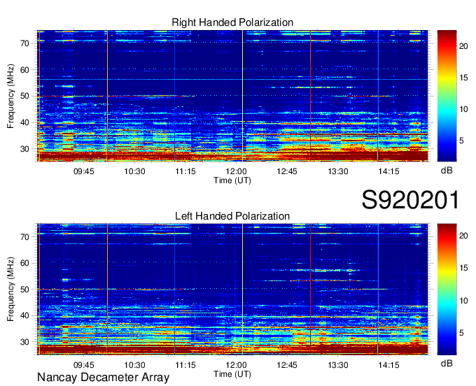Click the 5 value on lower color bar
Image resolution: width=476 pixels, height=386 pixels.
(461, 333)
